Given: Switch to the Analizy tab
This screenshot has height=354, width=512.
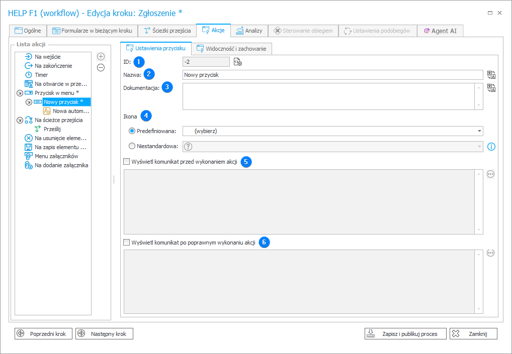Looking at the screenshot, I should coord(249,31).
